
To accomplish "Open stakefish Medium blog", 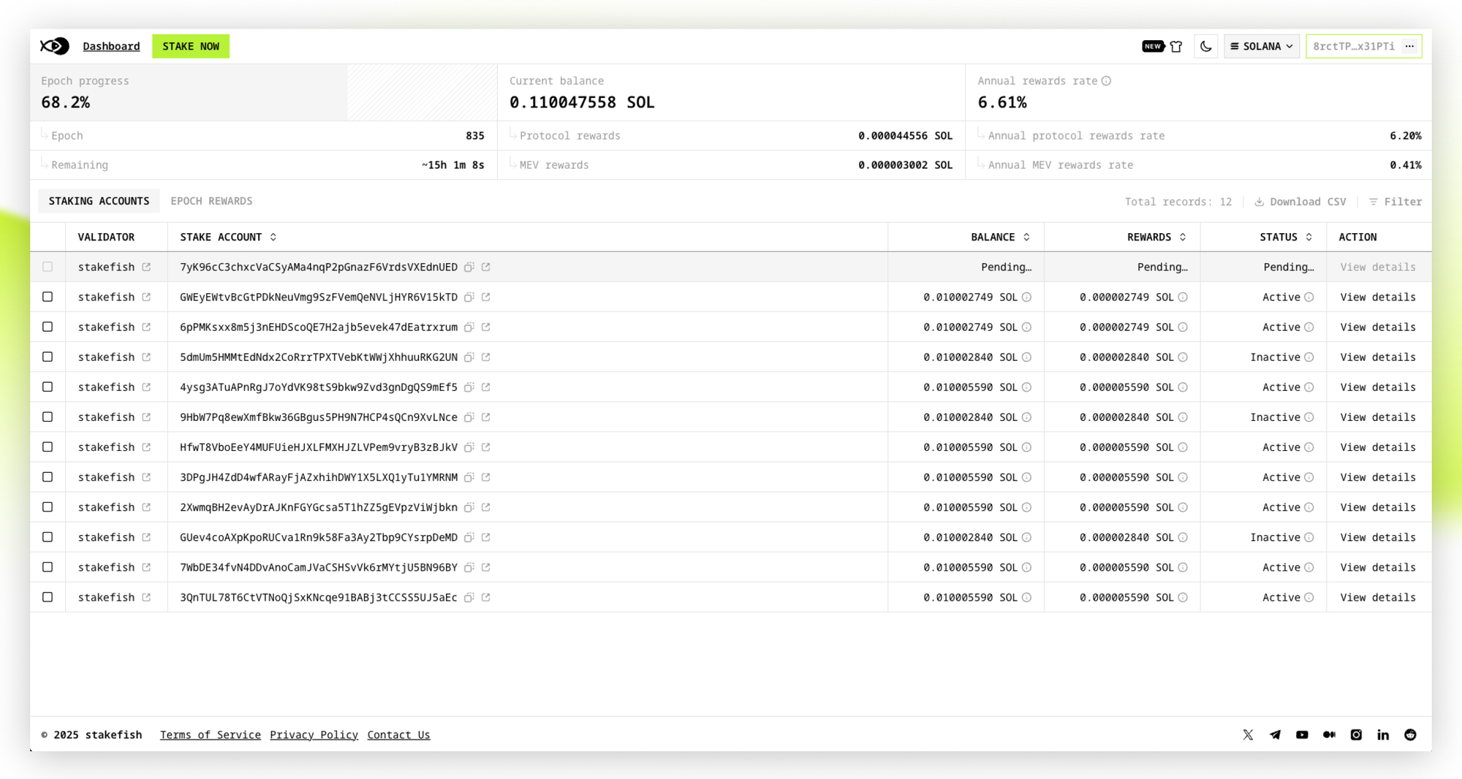I will (x=1329, y=734).
